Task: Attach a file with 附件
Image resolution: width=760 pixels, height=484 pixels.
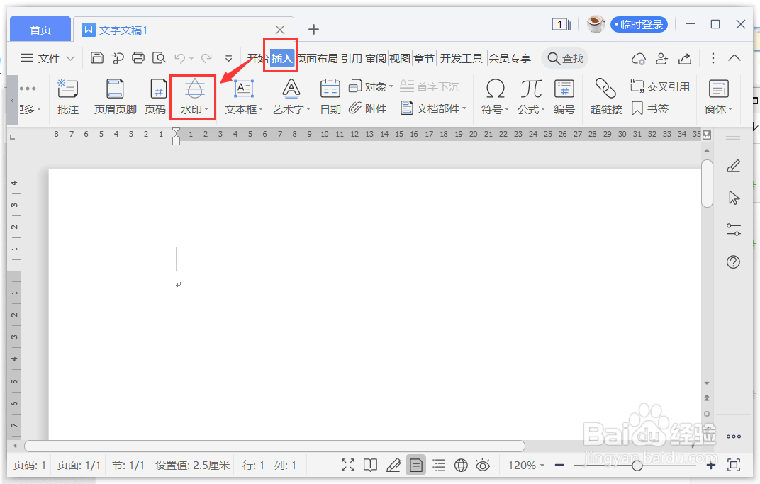Action: point(365,108)
